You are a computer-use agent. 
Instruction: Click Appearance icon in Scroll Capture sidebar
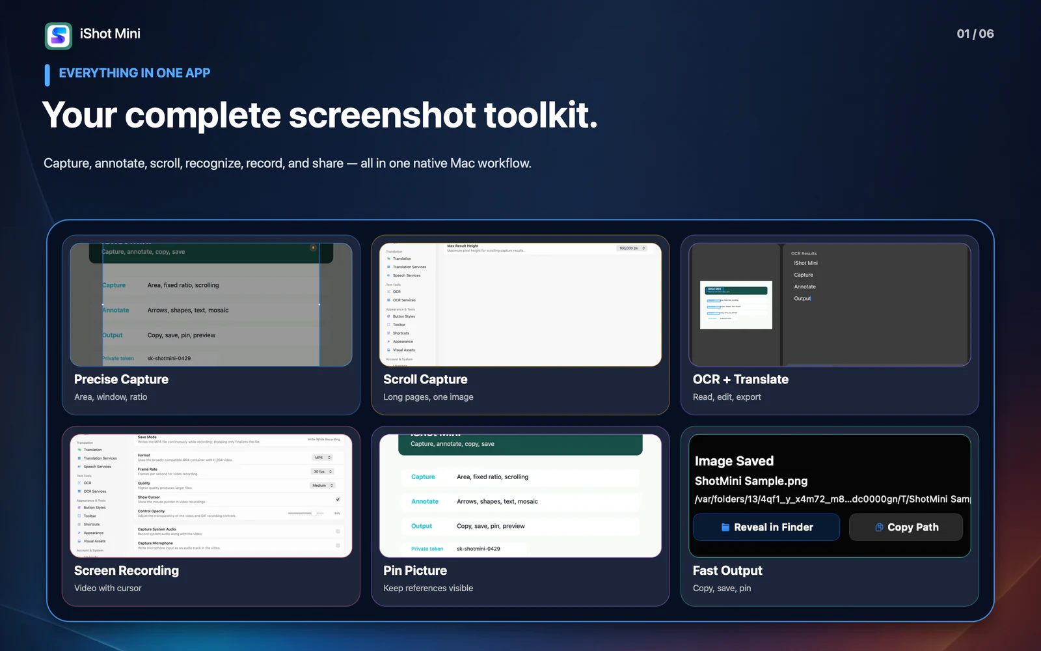pyautogui.click(x=388, y=342)
